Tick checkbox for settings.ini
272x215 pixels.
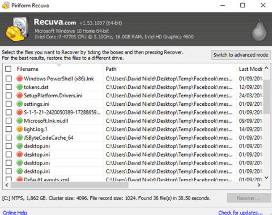[8, 104]
